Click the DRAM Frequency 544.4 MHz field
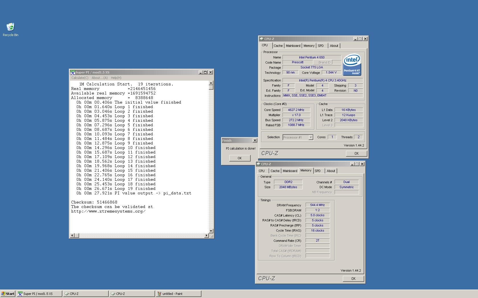This screenshot has height=298, width=478. 318,205
